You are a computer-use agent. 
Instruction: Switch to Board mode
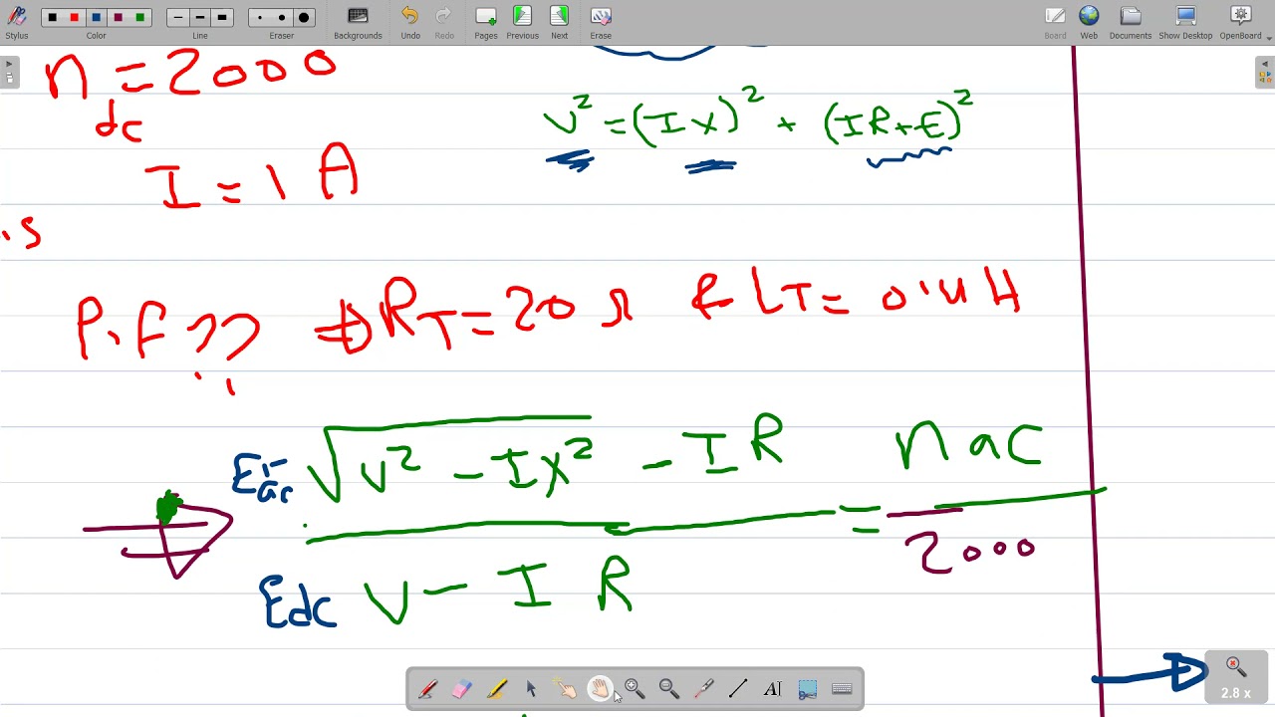coord(1055,22)
